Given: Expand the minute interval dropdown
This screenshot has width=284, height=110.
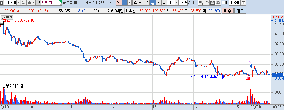Looking at the screenshot, I should pos(176,3).
